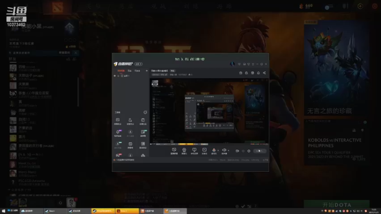
Task: Select the first red scene tab
Action: (121, 70)
